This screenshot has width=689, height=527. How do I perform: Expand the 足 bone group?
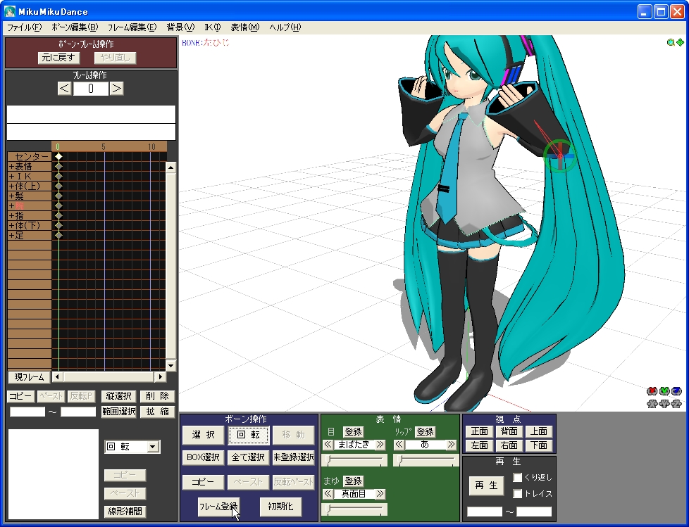pyautogui.click(x=11, y=236)
